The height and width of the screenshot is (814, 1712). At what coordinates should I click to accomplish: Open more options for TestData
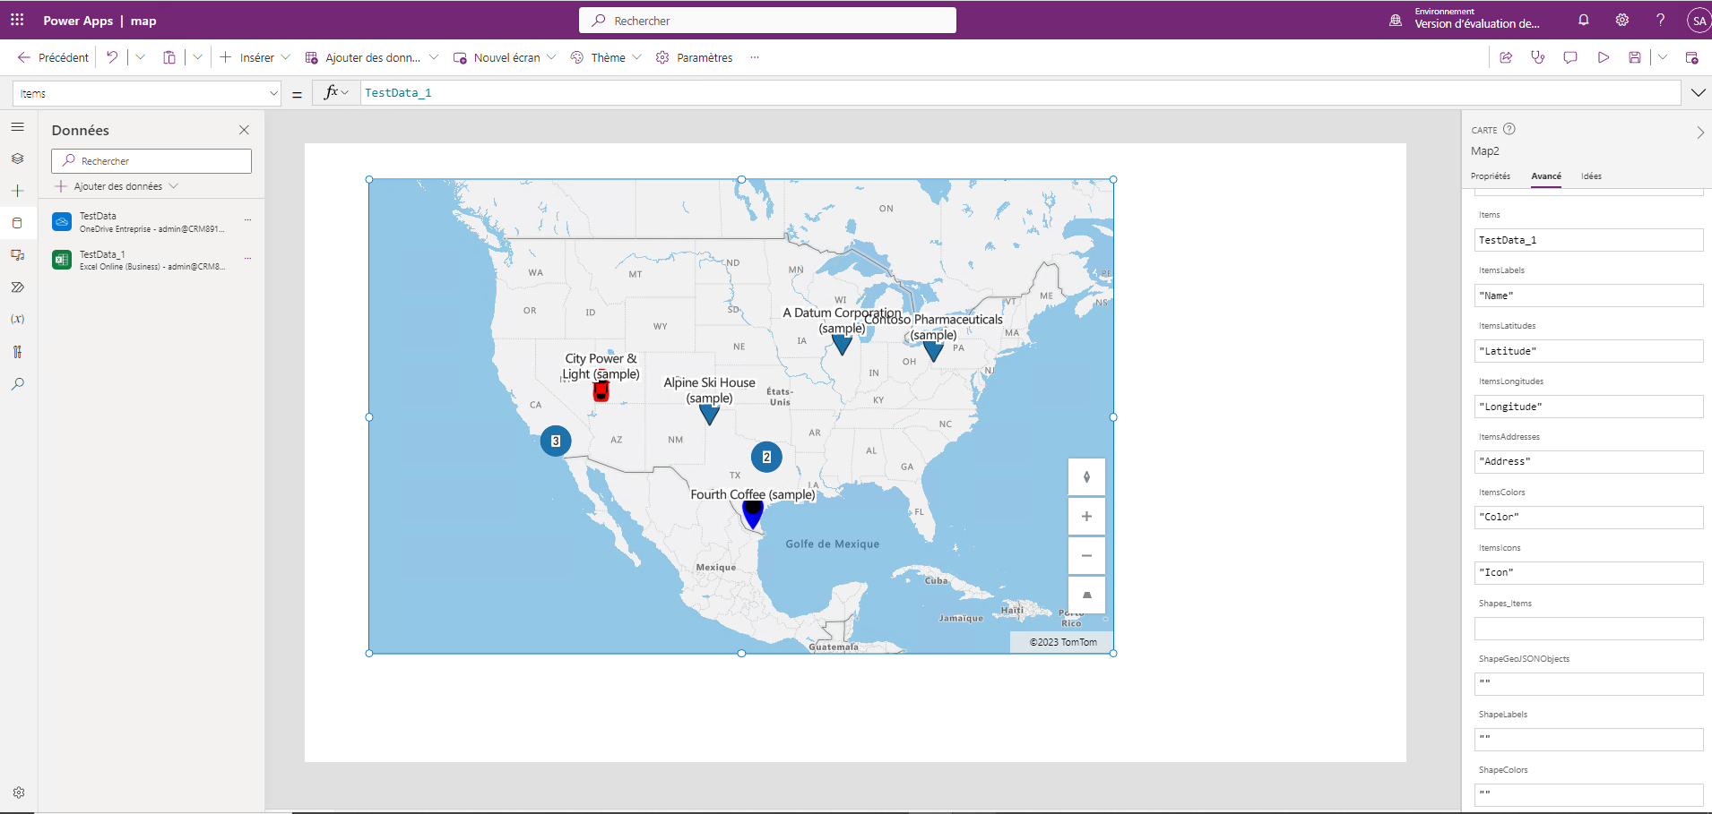248,220
